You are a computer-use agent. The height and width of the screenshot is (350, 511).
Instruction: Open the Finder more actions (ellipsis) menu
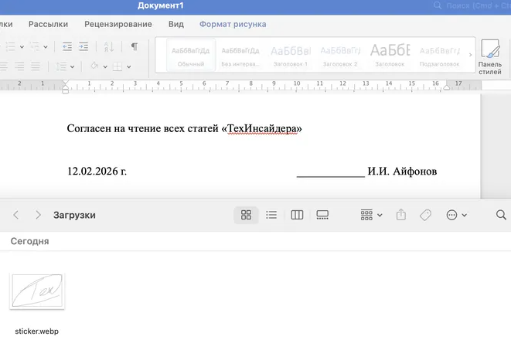pos(456,215)
